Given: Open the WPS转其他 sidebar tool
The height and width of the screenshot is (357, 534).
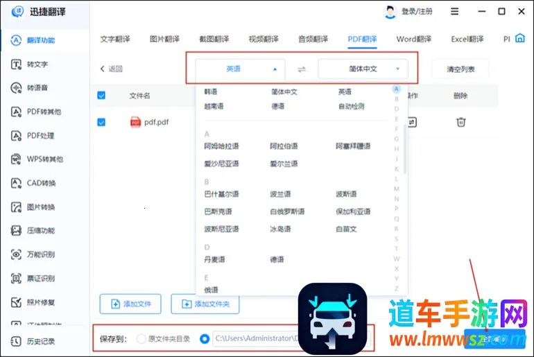Looking at the screenshot, I should (37, 159).
